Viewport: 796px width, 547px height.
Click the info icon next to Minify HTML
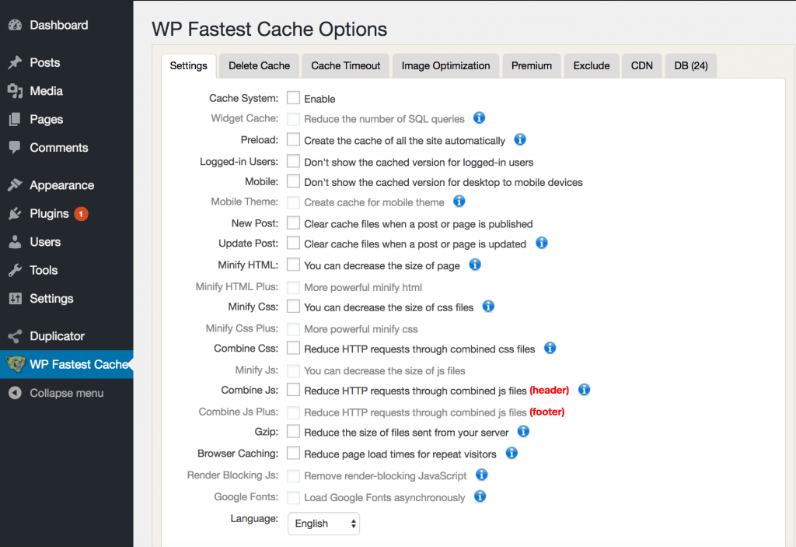click(x=475, y=265)
